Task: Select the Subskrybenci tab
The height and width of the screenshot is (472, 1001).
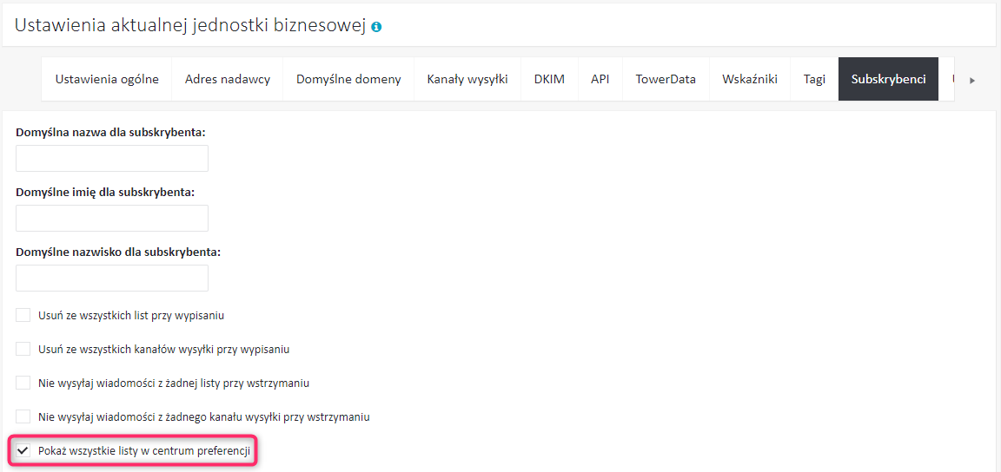Action: tap(888, 79)
